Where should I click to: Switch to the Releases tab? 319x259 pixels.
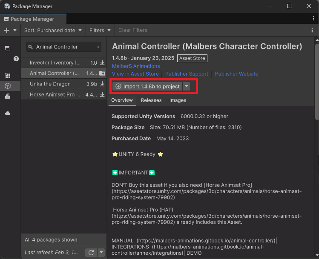pos(151,100)
